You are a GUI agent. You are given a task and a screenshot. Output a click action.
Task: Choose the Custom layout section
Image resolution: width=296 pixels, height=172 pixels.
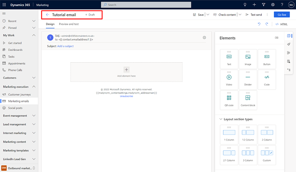click(x=267, y=155)
